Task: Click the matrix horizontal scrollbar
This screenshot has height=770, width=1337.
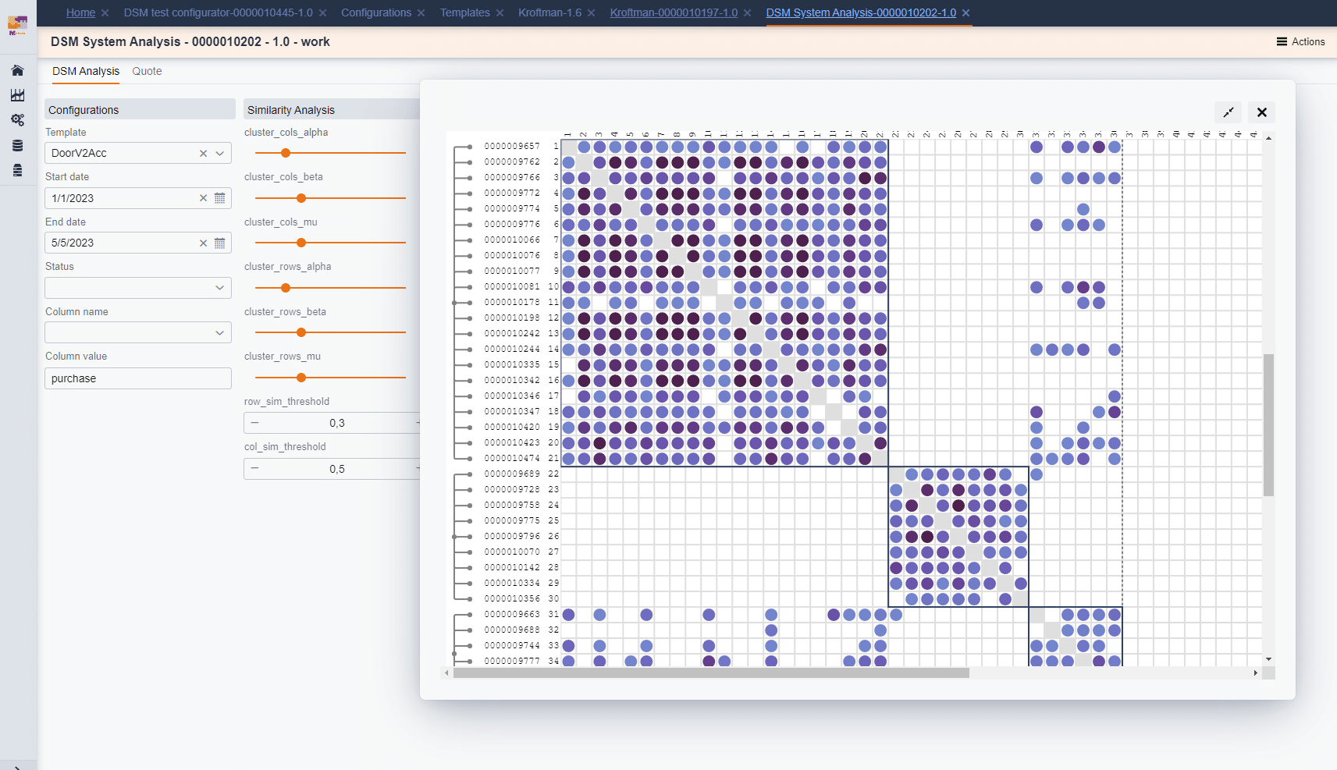Action: [710, 672]
